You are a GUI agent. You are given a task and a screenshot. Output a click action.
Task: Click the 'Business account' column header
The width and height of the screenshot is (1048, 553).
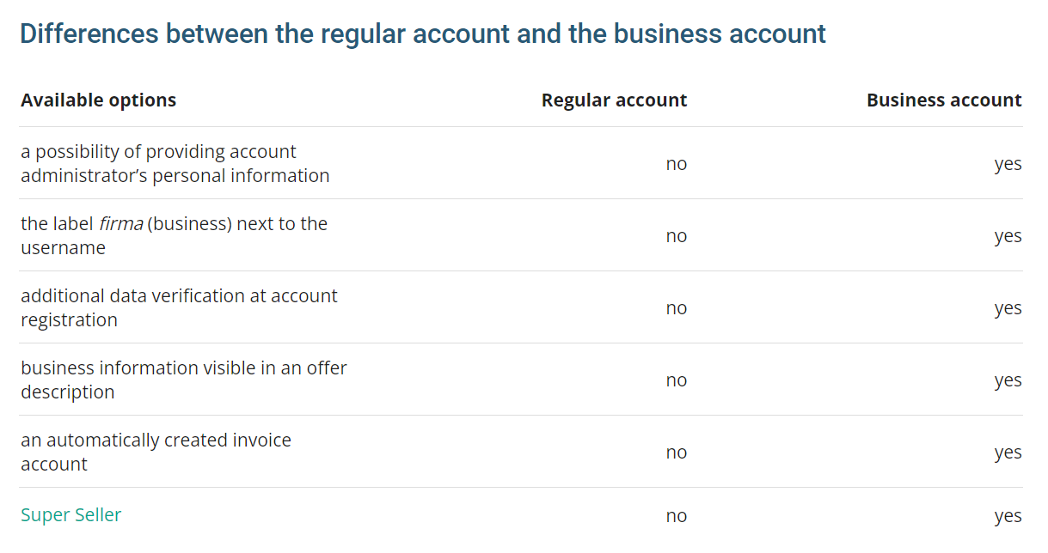943,100
